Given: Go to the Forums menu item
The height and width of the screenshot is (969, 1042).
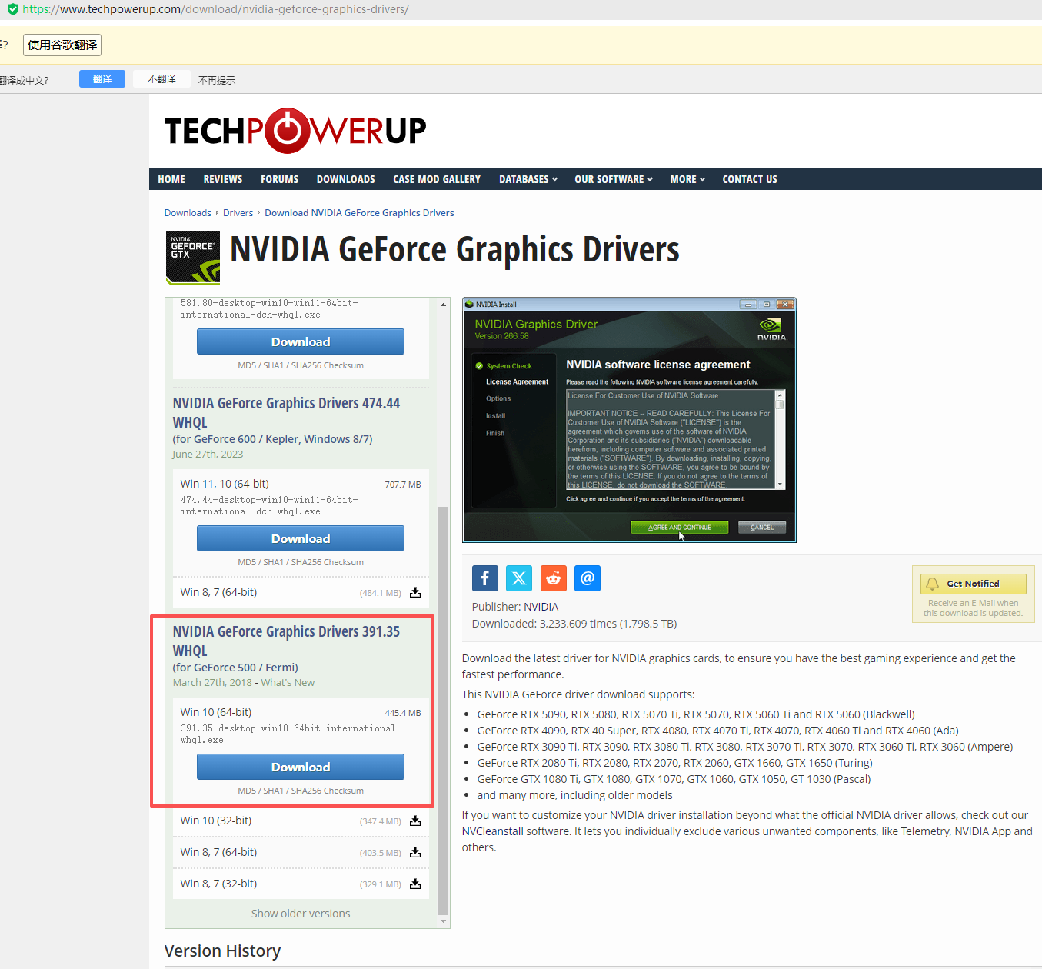Looking at the screenshot, I should 279,179.
